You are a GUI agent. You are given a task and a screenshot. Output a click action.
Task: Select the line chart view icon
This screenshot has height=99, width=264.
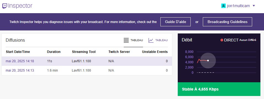point(151,40)
